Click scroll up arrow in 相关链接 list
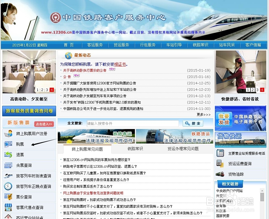 pyautogui.click(x=262, y=190)
